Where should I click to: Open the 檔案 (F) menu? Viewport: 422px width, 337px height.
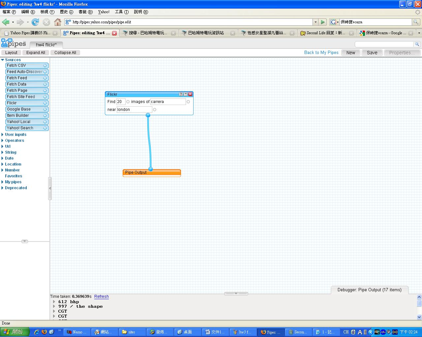click(9, 12)
